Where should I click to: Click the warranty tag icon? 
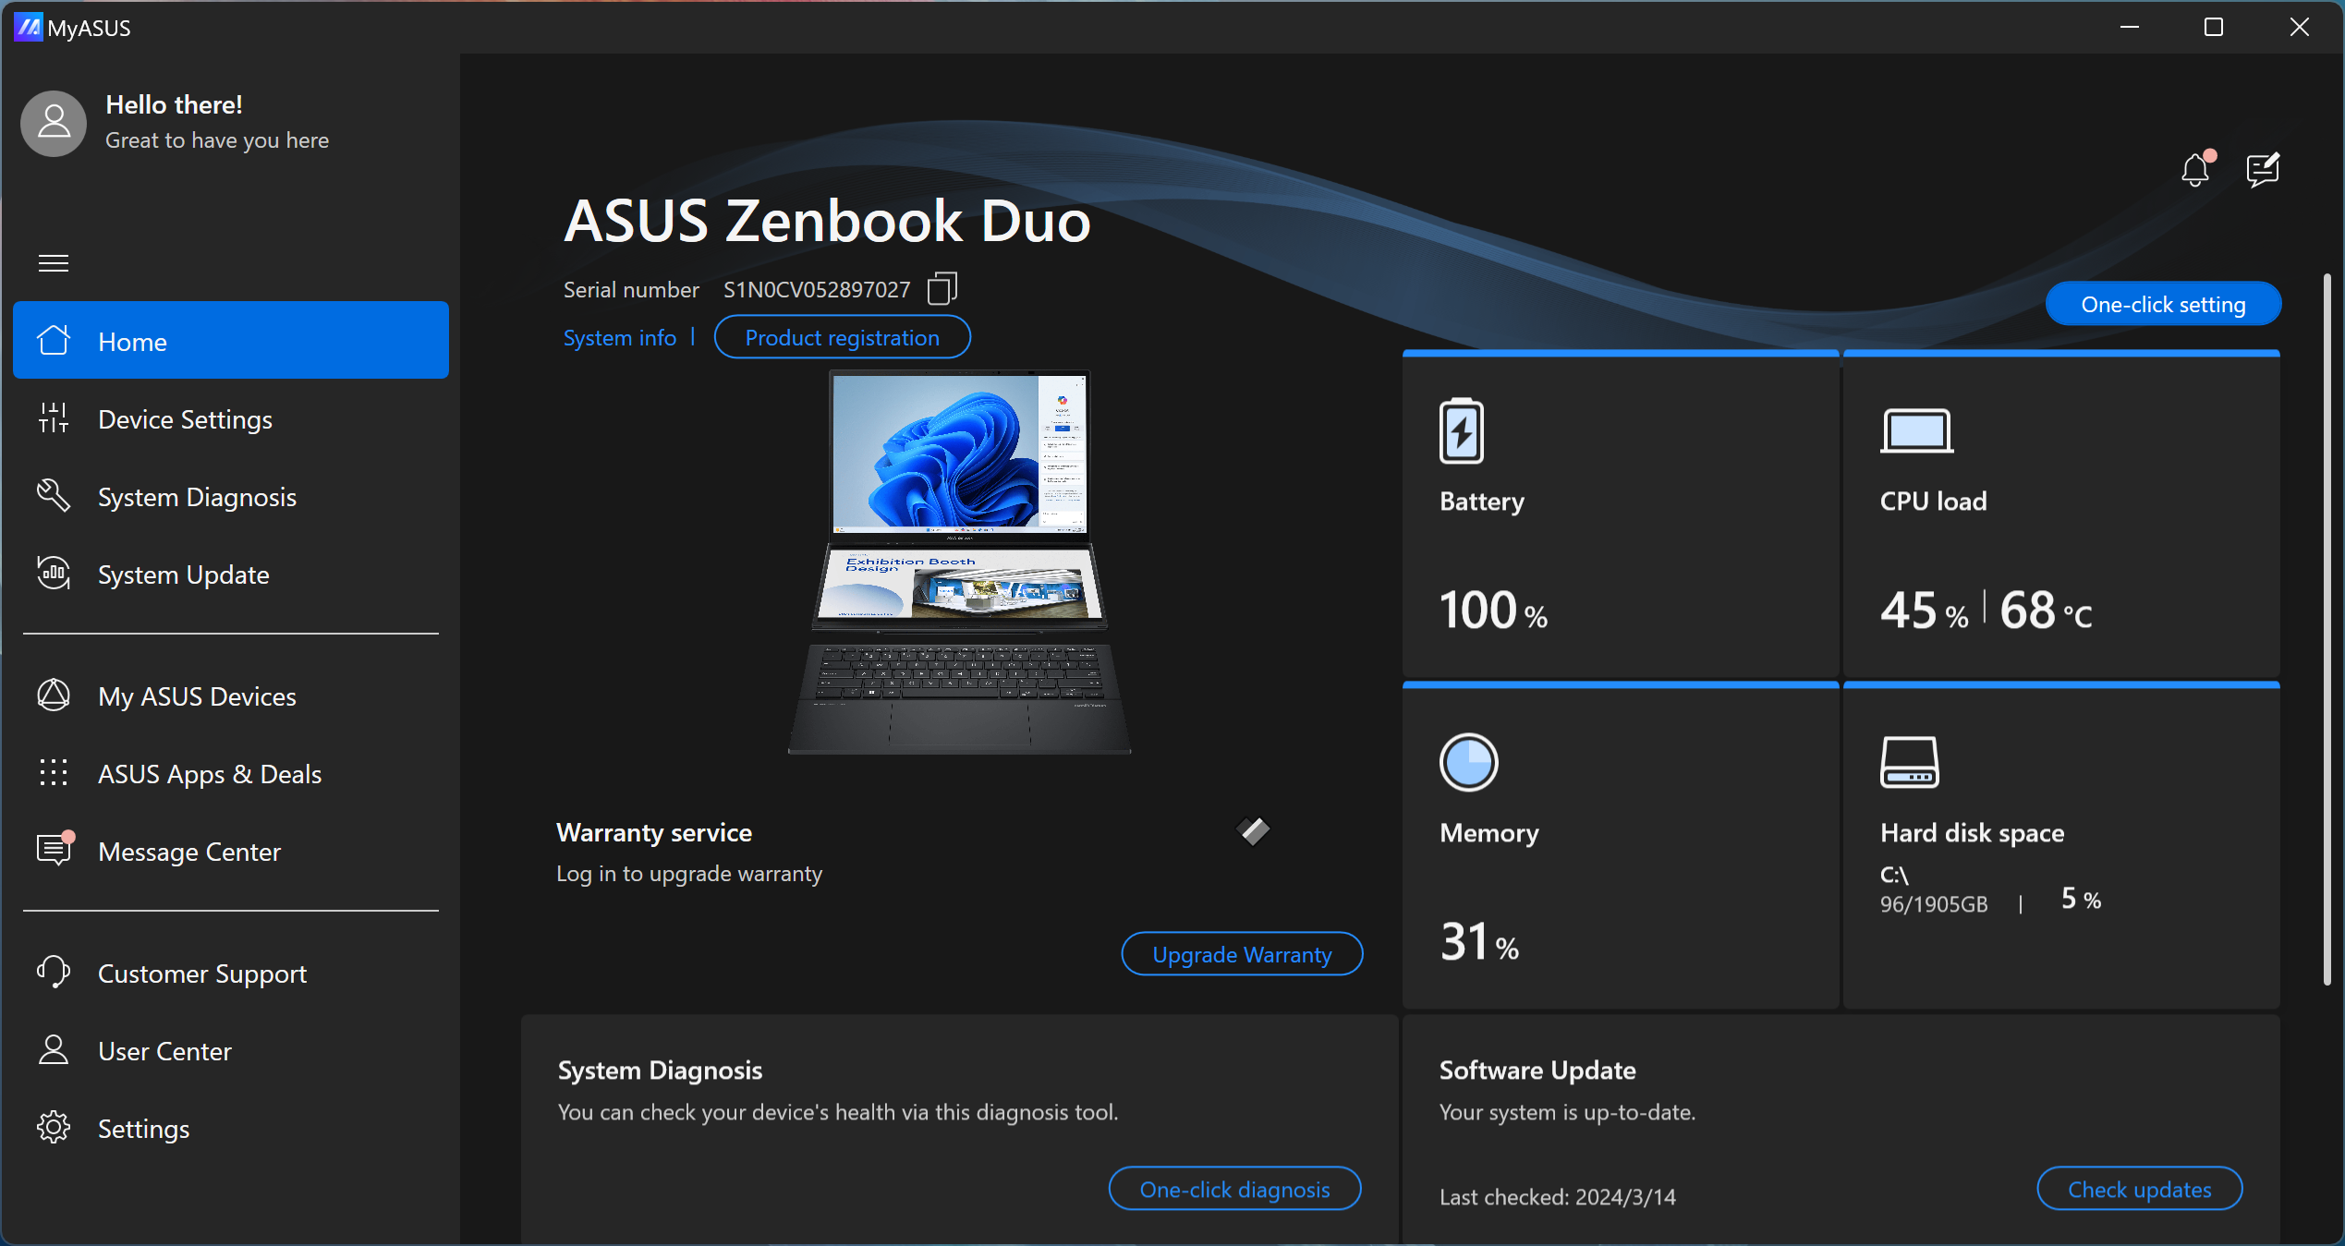(1253, 830)
